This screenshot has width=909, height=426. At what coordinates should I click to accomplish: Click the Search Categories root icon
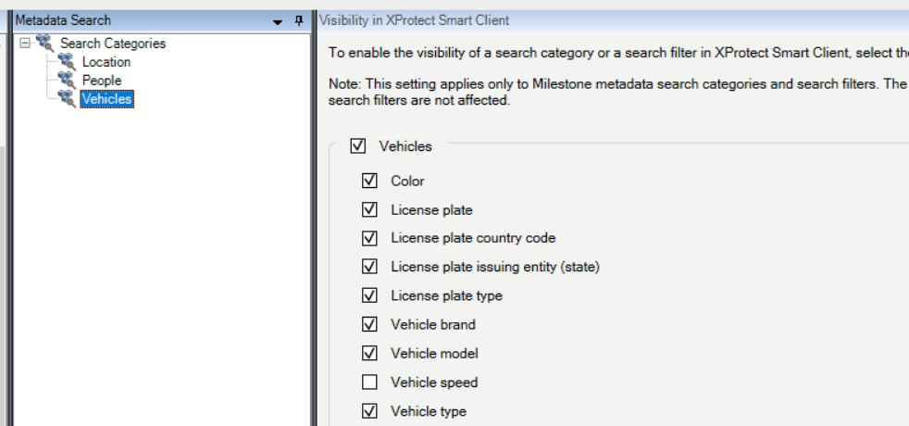click(x=44, y=44)
